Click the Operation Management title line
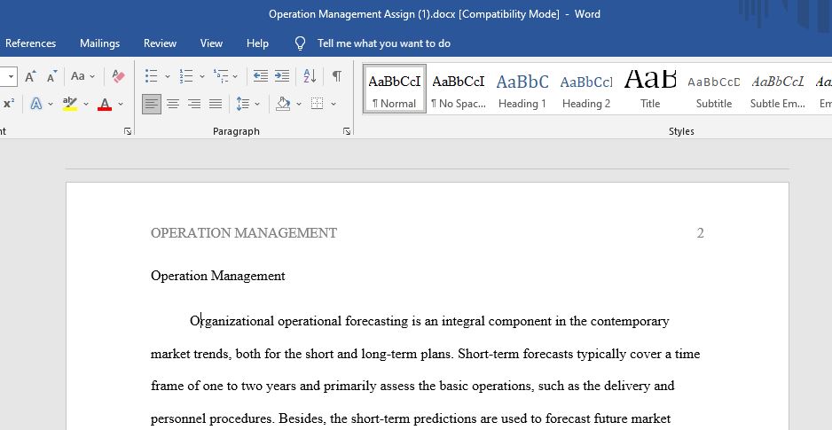 click(x=217, y=276)
